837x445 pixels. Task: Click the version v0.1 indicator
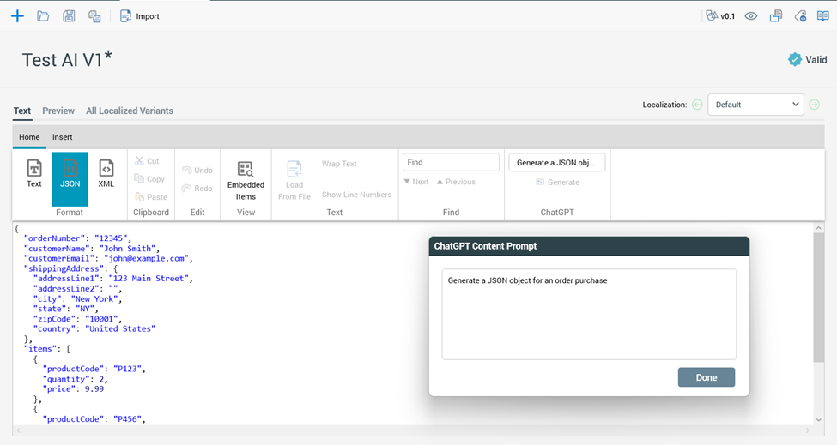pos(720,16)
